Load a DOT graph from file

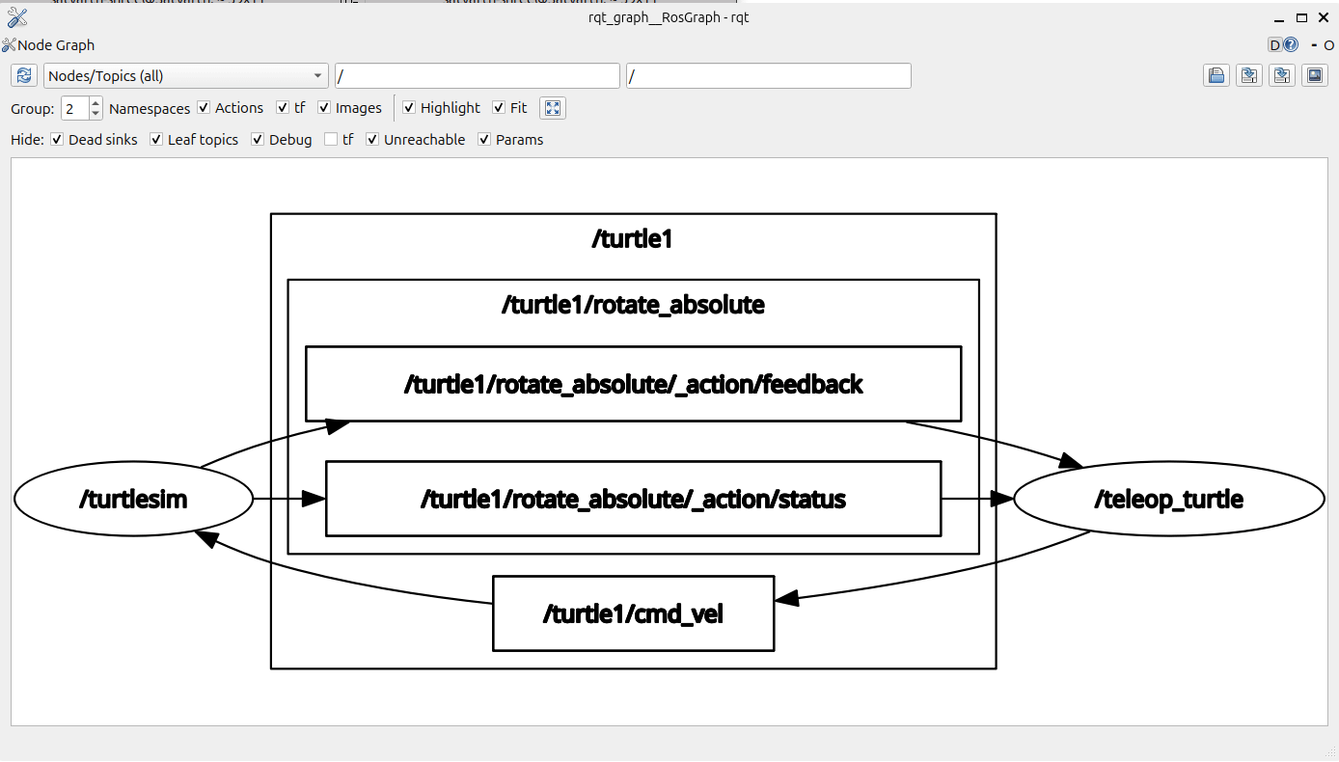[1216, 76]
